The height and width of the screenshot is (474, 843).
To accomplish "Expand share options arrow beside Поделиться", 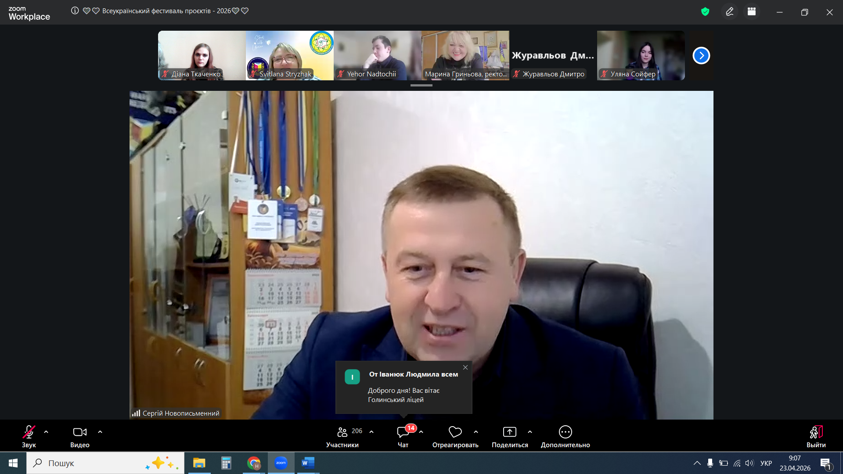I will point(530,432).
